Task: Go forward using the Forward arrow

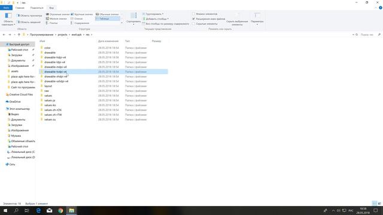Action: [10, 35]
